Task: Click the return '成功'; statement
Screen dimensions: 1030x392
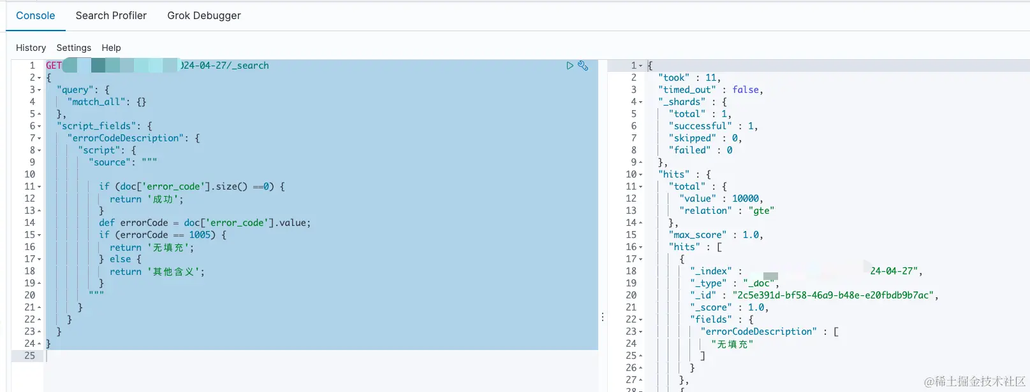Action: point(146,199)
